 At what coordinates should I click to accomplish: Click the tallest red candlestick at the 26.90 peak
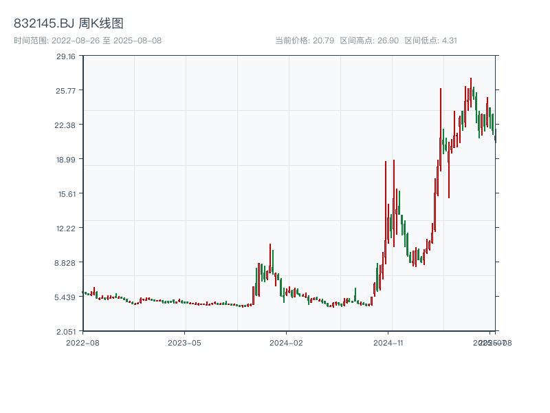point(471,93)
